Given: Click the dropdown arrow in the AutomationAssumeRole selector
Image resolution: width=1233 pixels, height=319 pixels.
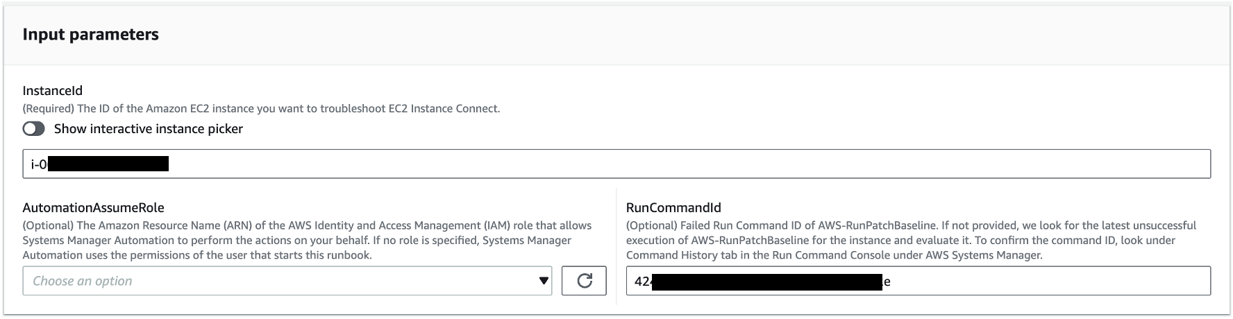Looking at the screenshot, I should pyautogui.click(x=543, y=281).
